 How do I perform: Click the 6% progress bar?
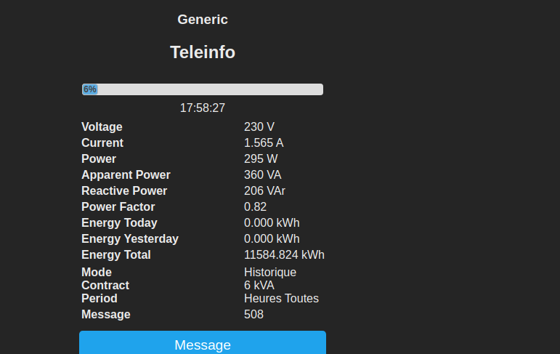202,89
